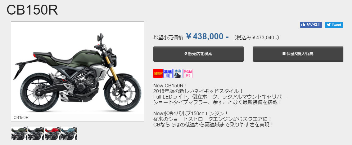Select the green CB150R color thumbnail
This screenshot has height=145, width=352.
coord(20,133)
